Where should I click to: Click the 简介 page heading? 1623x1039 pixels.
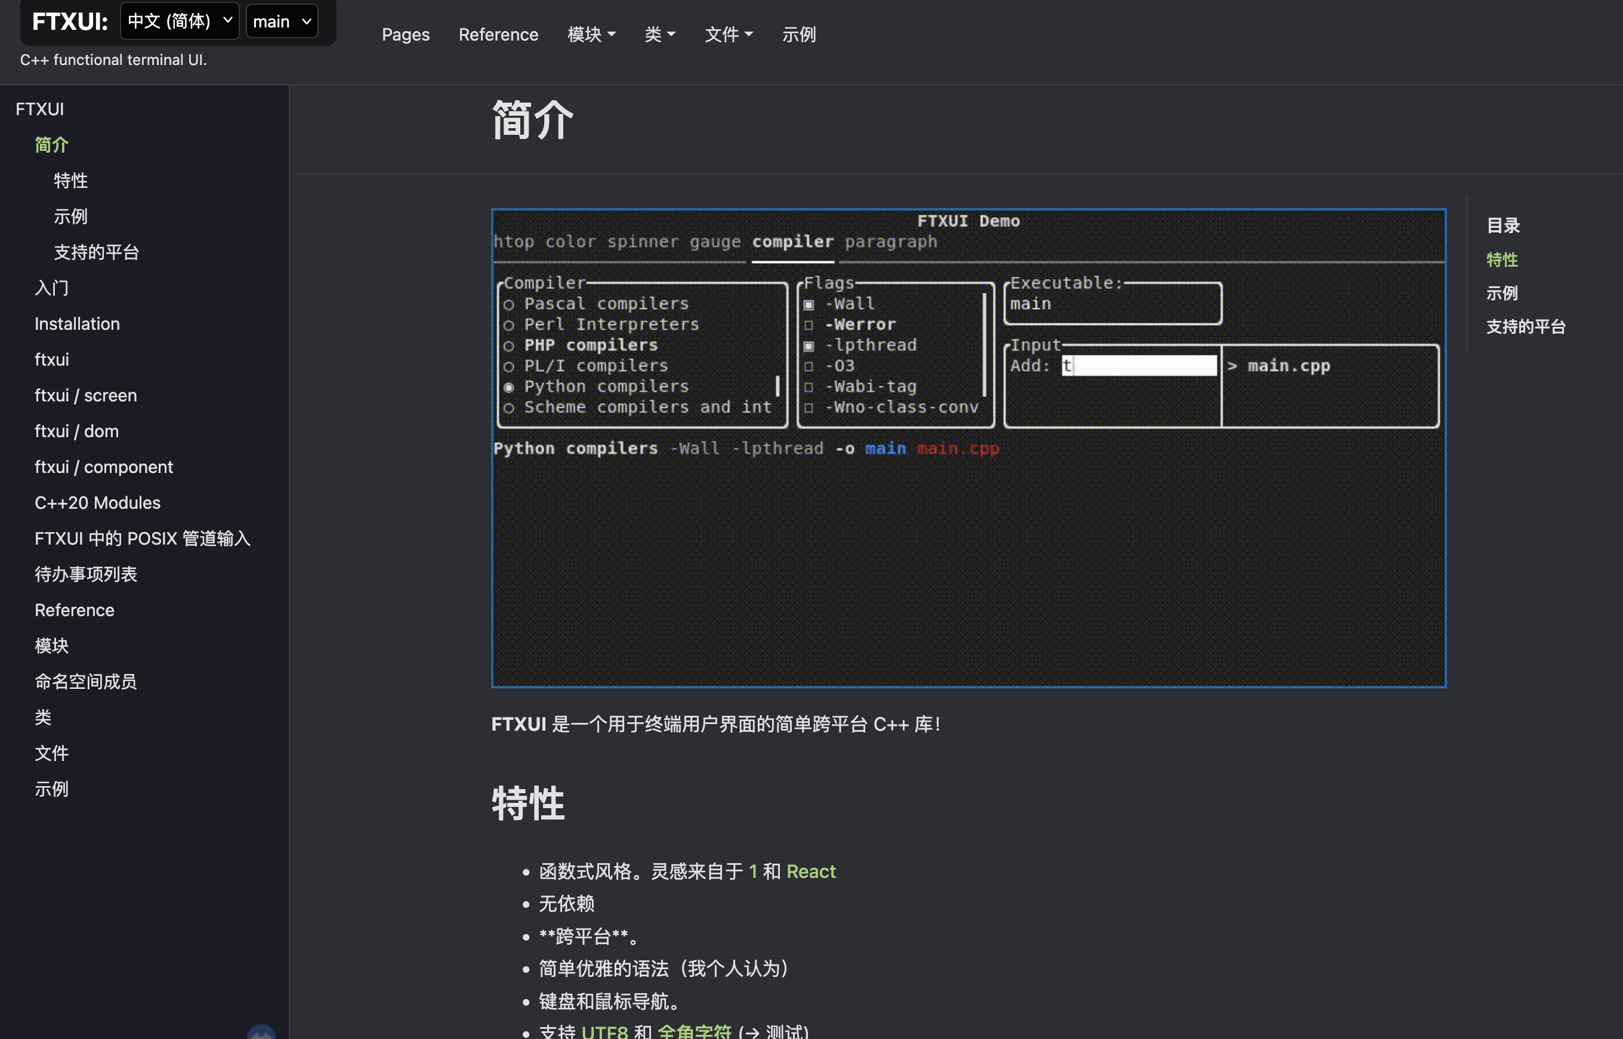533,120
